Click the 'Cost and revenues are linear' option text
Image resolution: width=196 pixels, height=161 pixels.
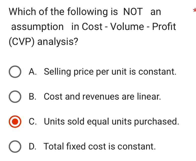pos(102,96)
